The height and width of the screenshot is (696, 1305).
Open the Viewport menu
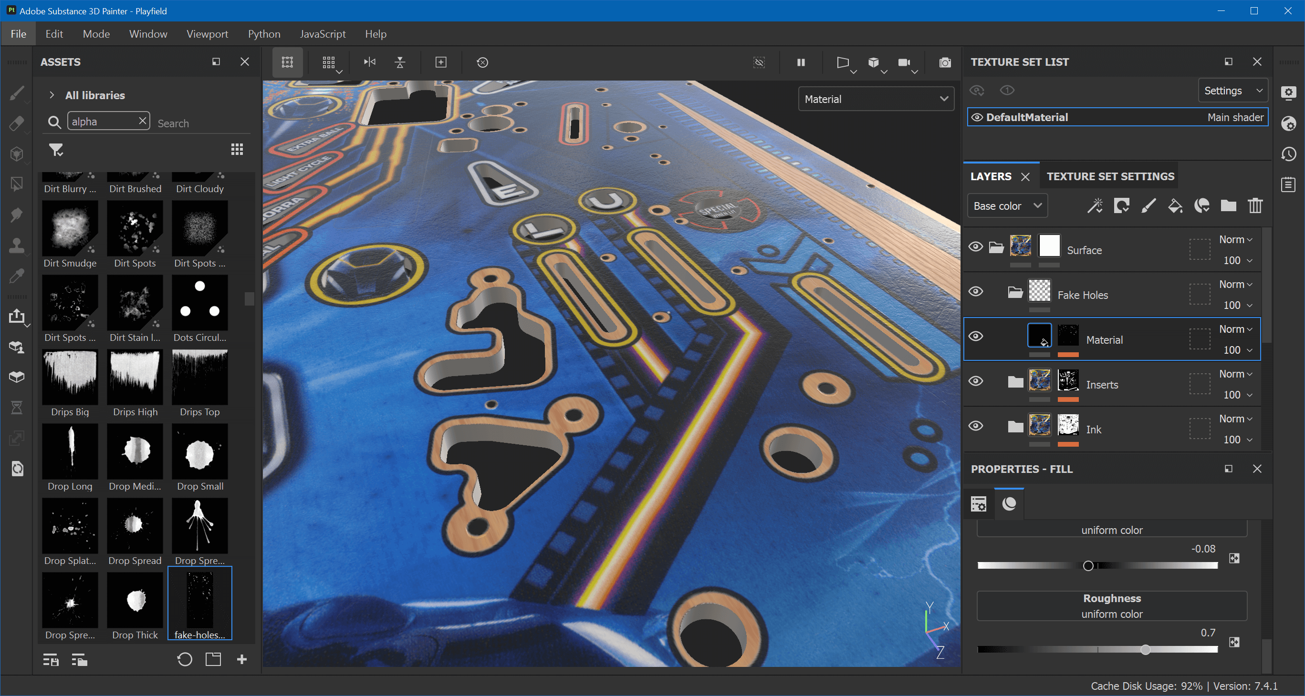[x=207, y=34]
